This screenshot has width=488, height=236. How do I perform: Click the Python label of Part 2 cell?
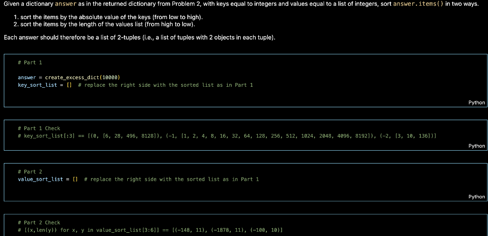coord(477,196)
